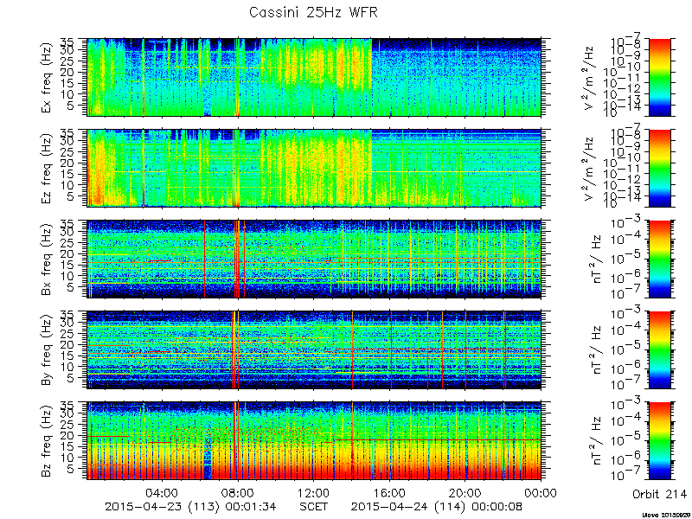Click the SCET label
Viewport: 692px width, 519px height.
[314, 506]
